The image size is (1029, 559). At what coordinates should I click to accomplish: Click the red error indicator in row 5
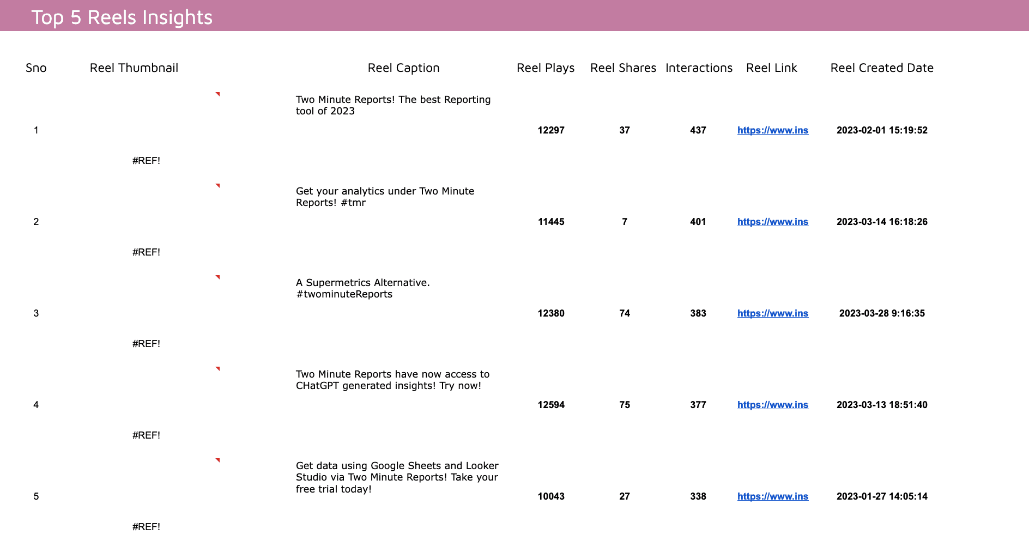(218, 460)
